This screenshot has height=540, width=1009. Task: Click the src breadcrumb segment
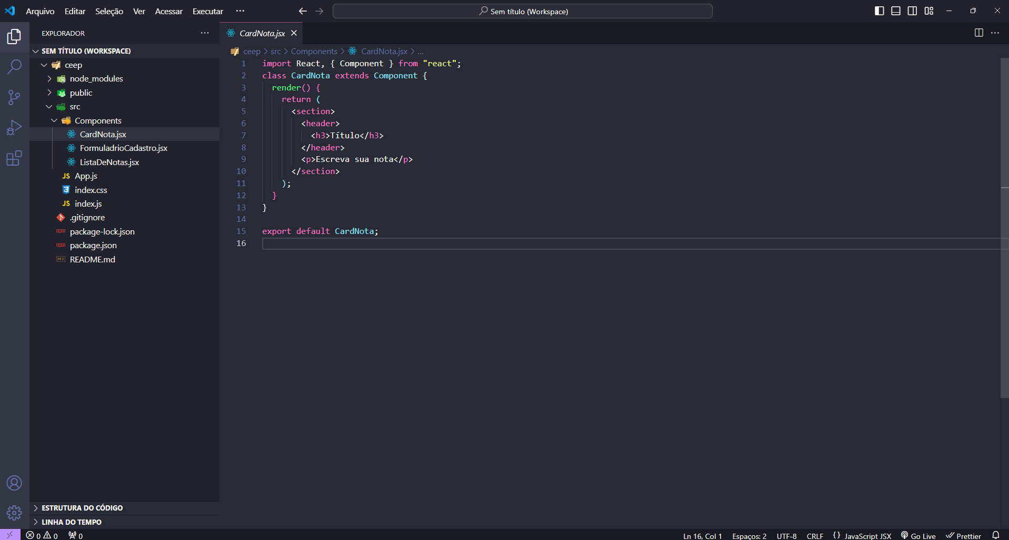pyautogui.click(x=276, y=51)
